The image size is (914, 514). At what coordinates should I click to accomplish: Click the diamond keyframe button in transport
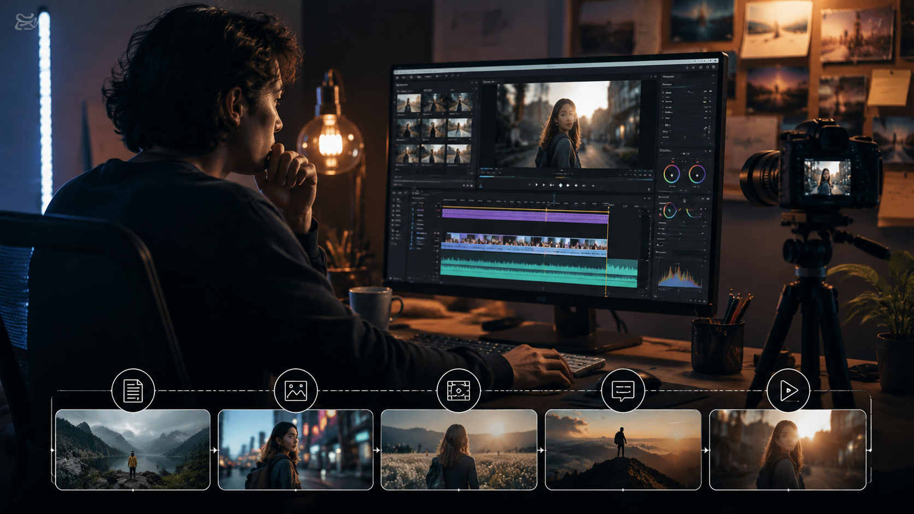click(x=560, y=185)
